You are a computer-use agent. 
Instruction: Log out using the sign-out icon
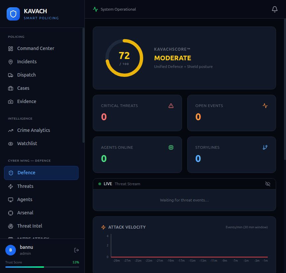click(x=77, y=250)
